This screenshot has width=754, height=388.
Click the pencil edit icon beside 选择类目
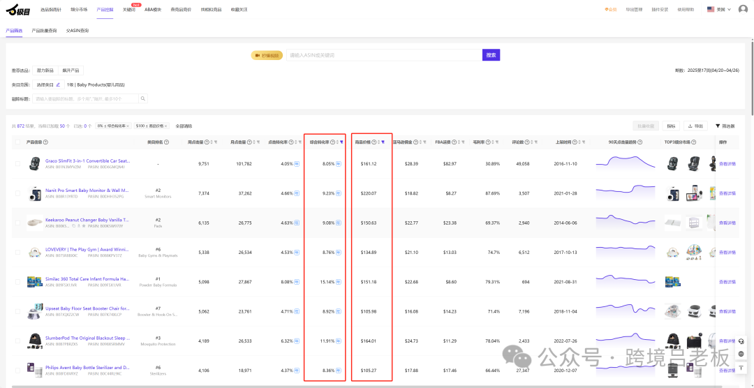(58, 84)
